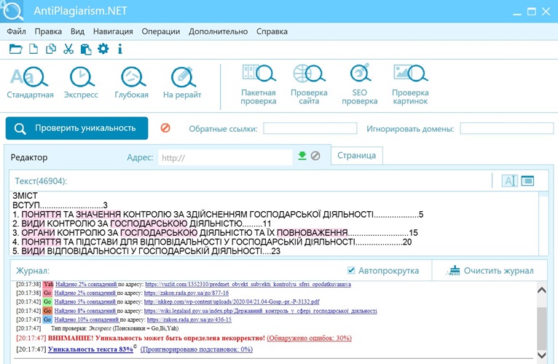Launch Проверка сайта website check

(309, 84)
